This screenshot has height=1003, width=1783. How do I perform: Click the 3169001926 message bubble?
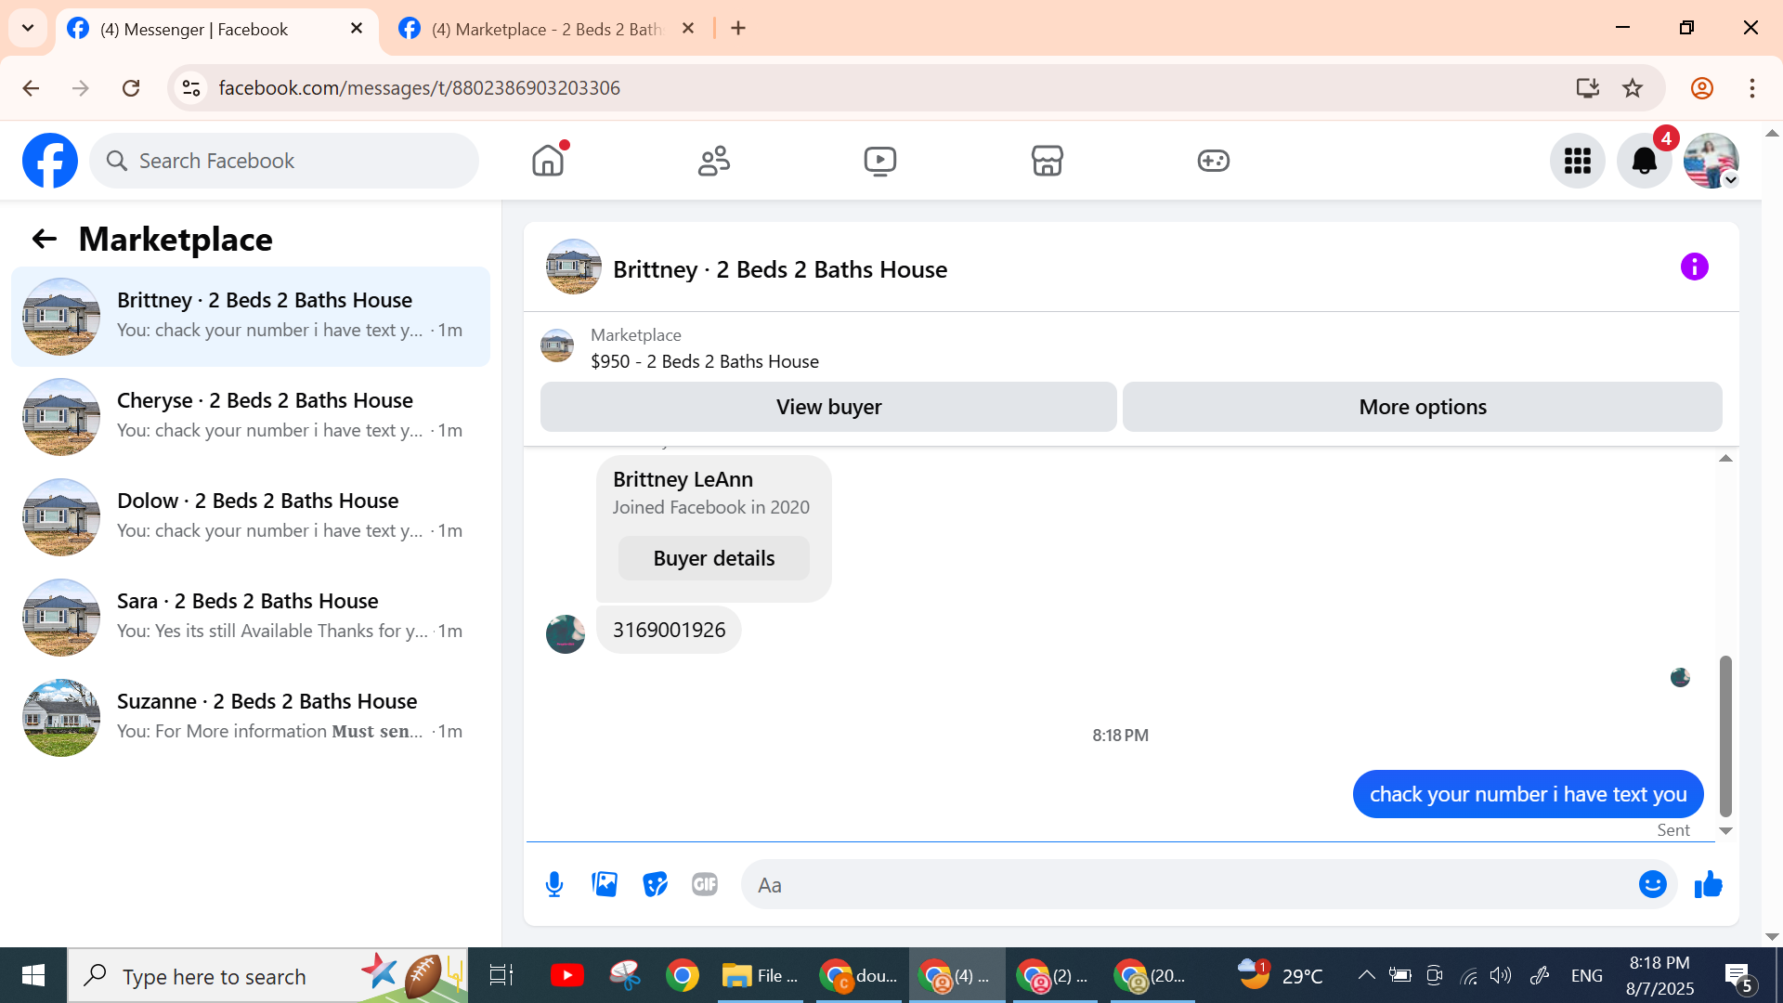pyautogui.click(x=669, y=630)
